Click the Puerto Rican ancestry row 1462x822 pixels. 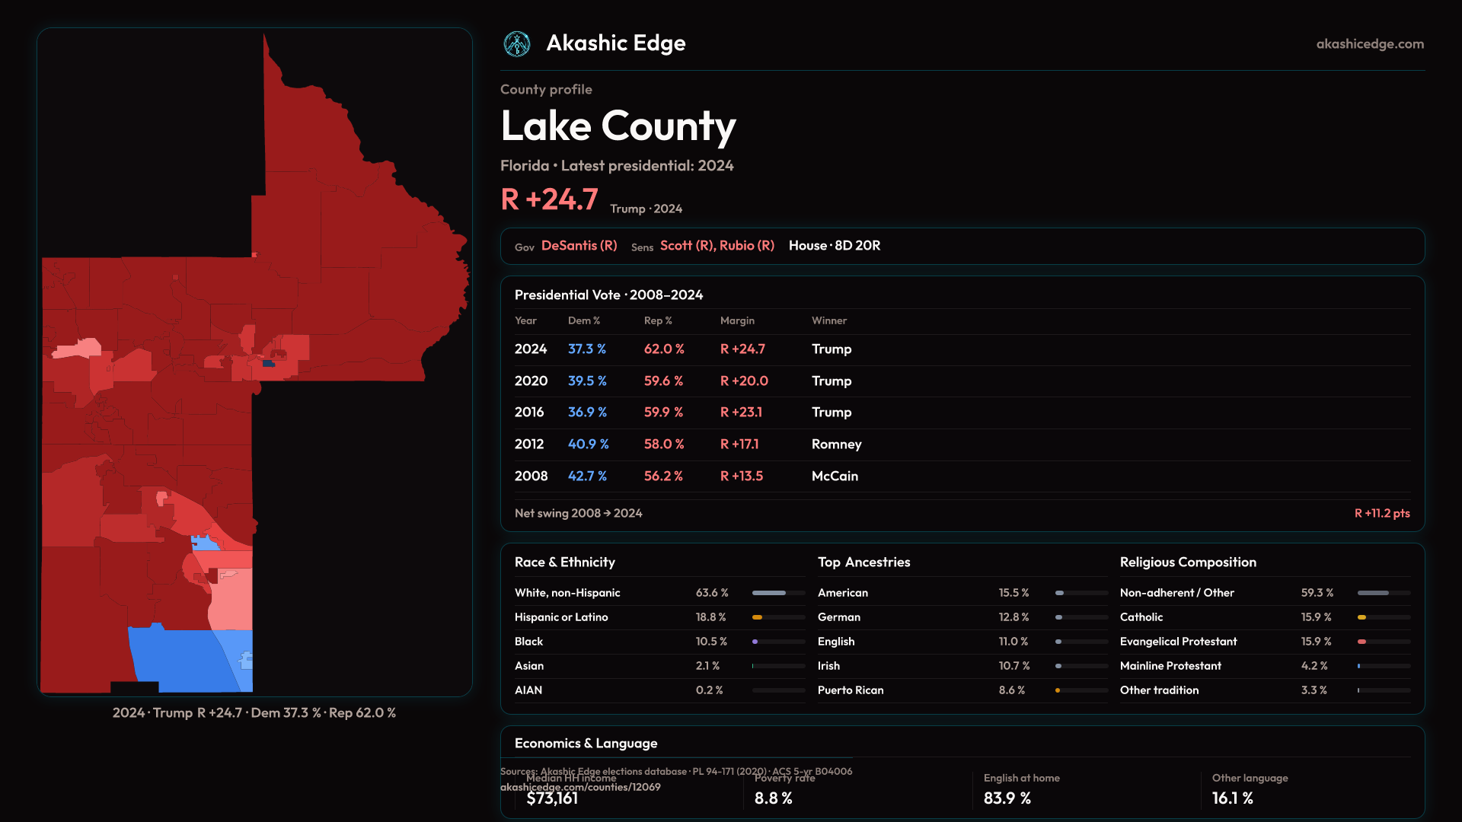tap(850, 690)
